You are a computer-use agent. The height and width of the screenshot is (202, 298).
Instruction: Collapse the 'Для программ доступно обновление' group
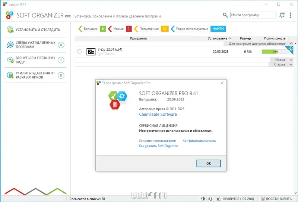[291, 44]
